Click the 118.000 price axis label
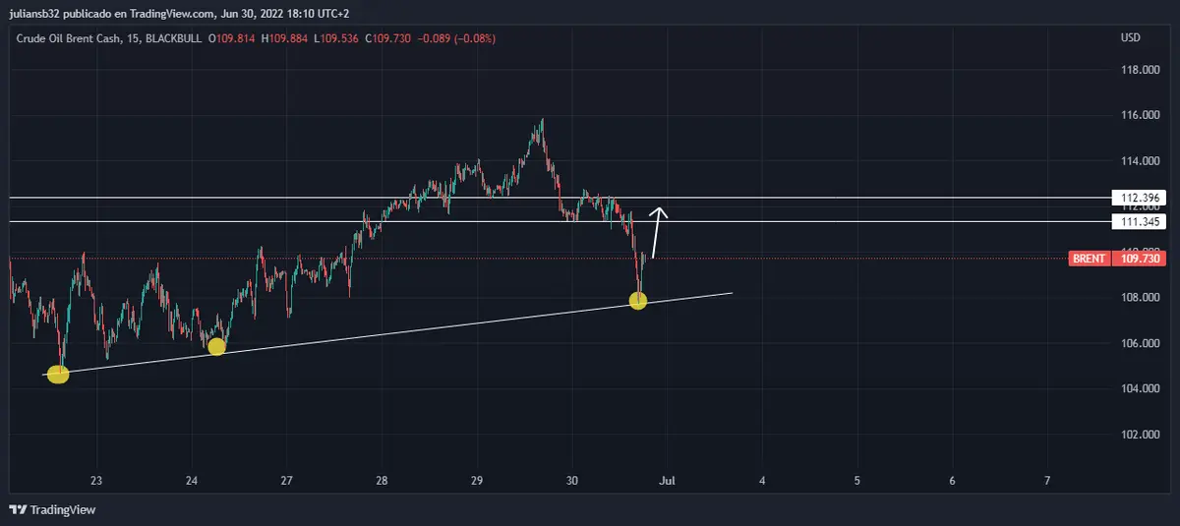Screen dimensions: 1180x526 [1139, 70]
